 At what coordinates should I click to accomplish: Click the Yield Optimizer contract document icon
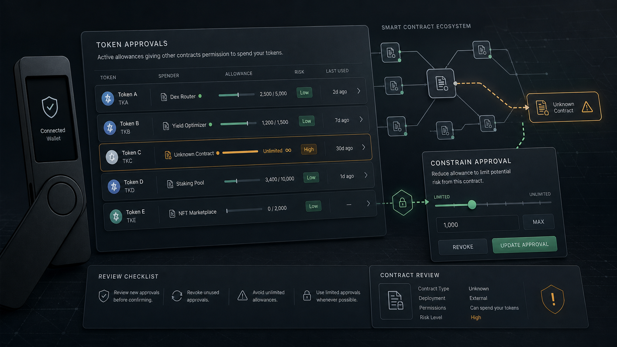point(166,126)
